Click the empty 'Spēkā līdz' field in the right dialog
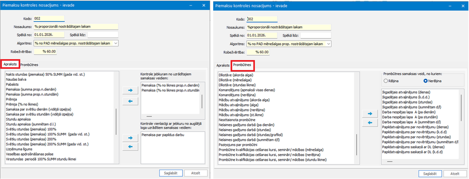Screen dimensions: 469x179 coord(316,36)
